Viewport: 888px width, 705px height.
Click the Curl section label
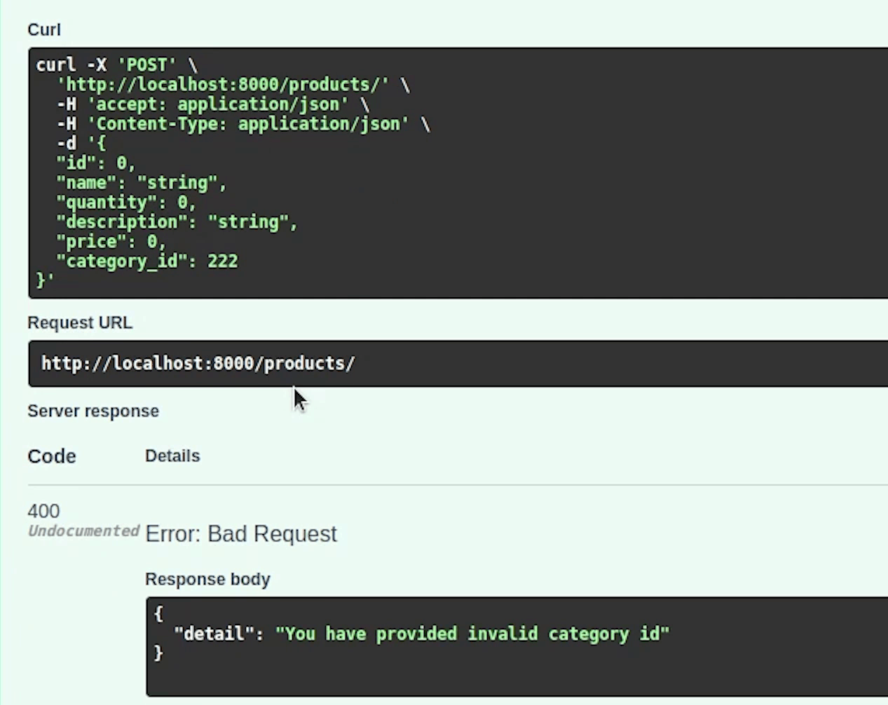pos(44,29)
